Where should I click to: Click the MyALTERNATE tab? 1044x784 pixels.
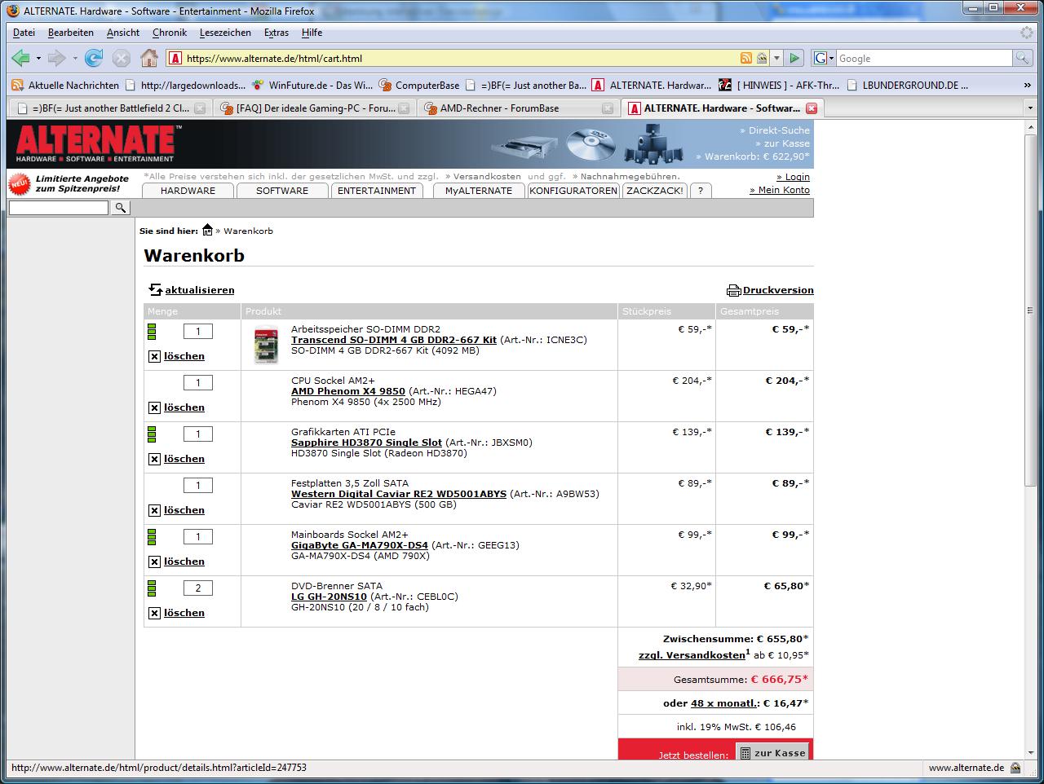[479, 191]
